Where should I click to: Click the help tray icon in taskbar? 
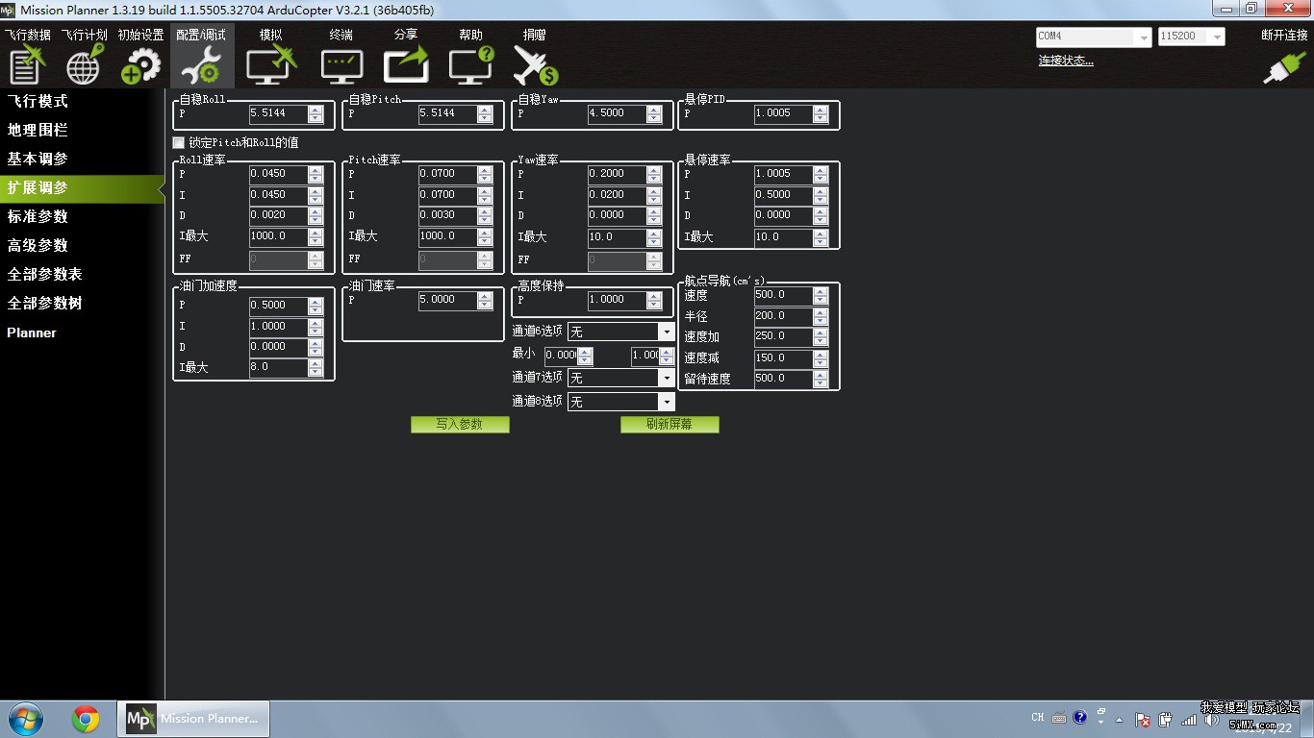point(1080,718)
